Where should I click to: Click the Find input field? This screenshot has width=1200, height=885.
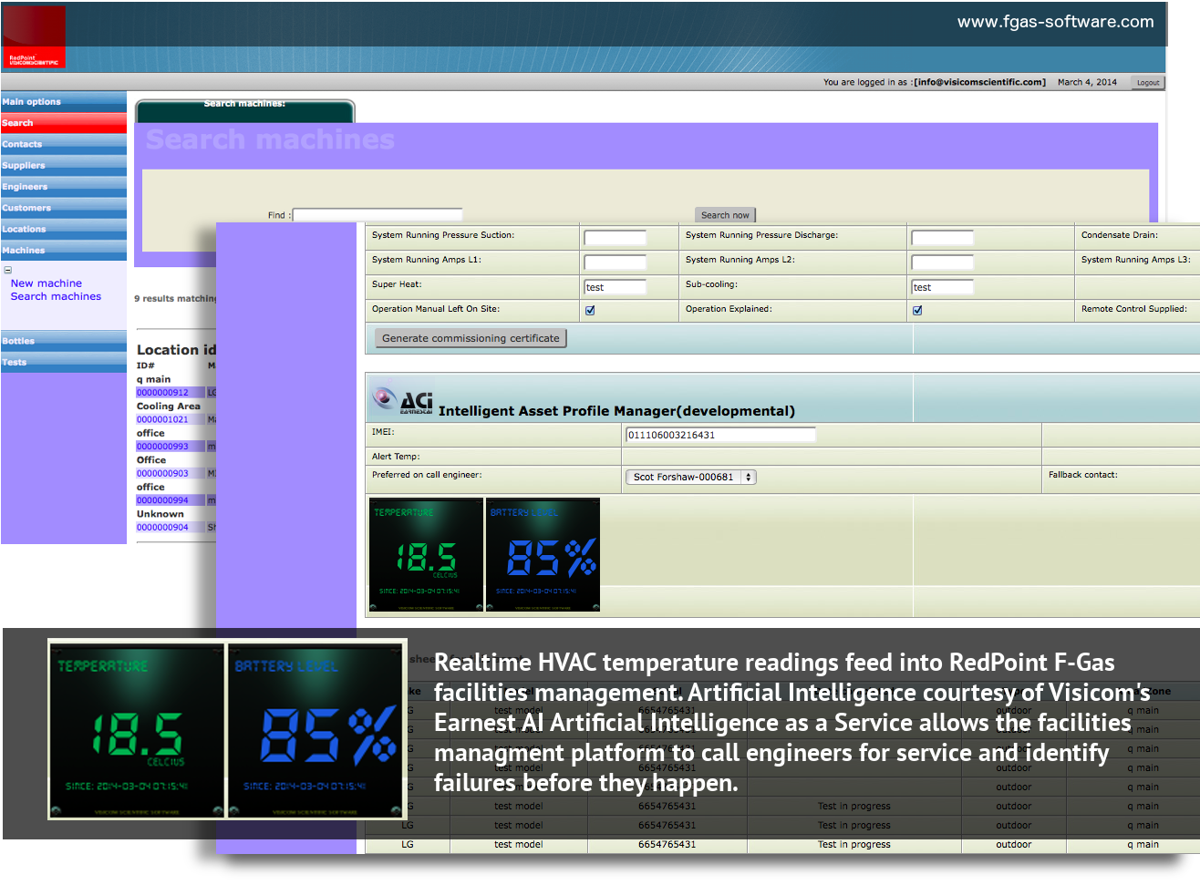(x=378, y=215)
